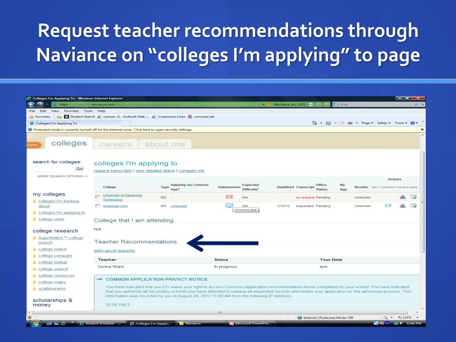Expand the Print icon dropdown arrow
The image size is (456, 342).
pyautogui.click(x=357, y=123)
